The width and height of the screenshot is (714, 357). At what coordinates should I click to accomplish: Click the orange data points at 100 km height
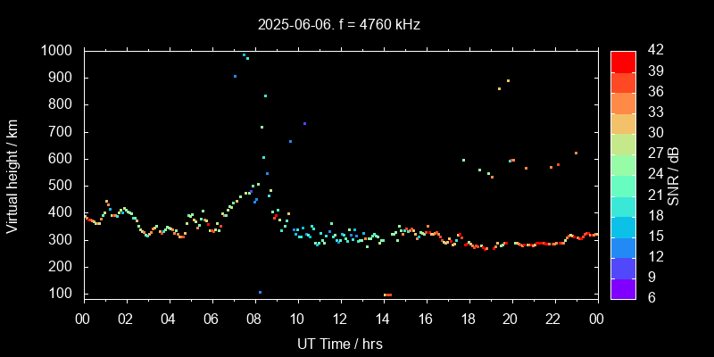387,295
